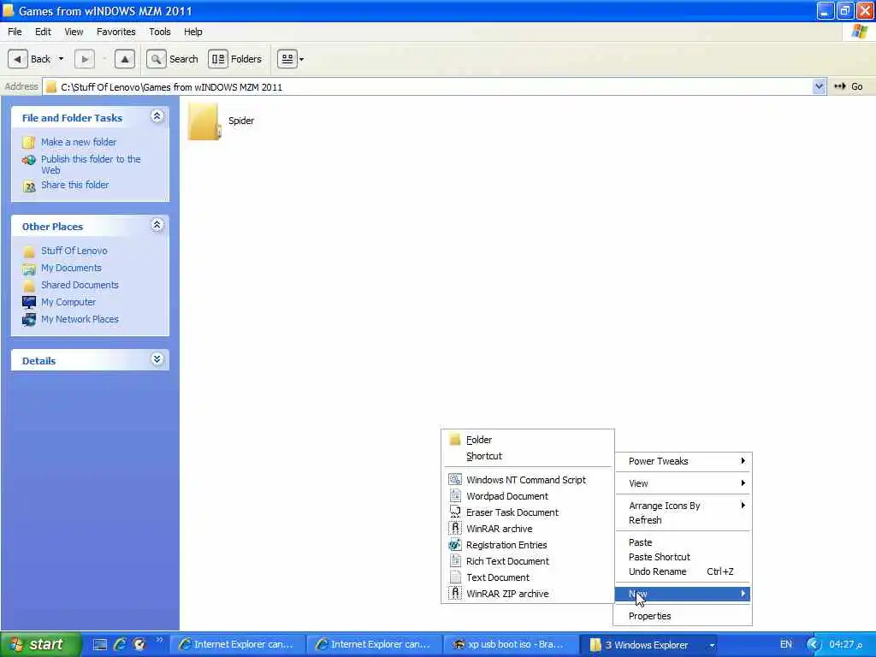Open the File menu
Image resolution: width=876 pixels, height=657 pixels.
coord(15,32)
